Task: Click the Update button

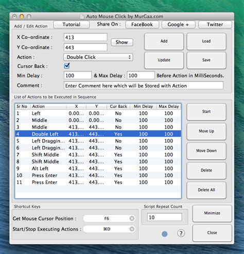Action: pyautogui.click(x=164, y=60)
